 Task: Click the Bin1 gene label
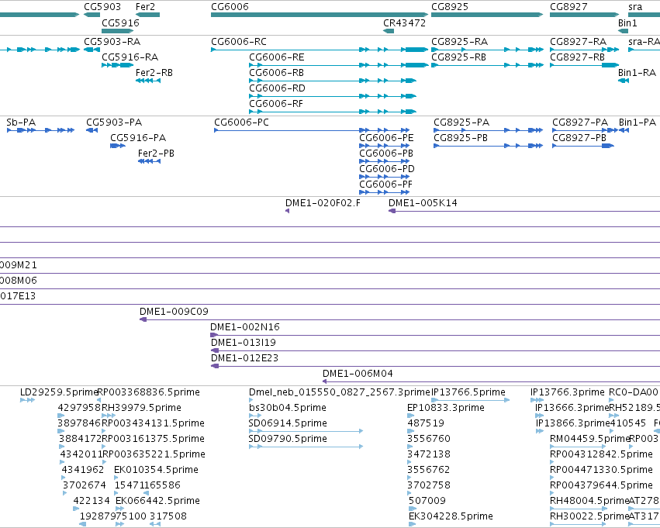pos(627,22)
